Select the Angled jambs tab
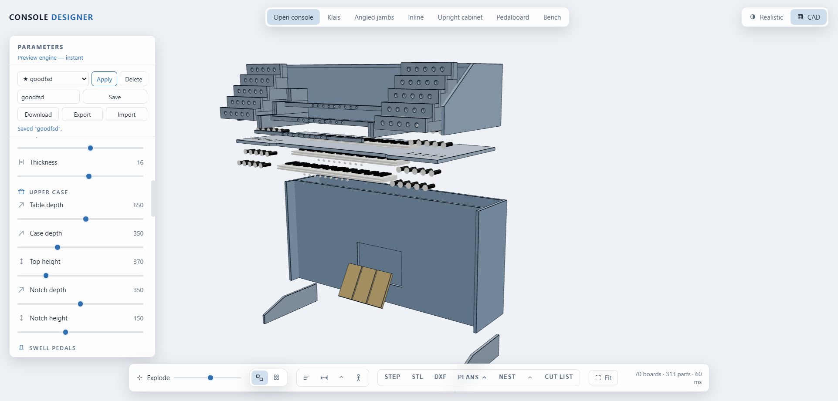 coord(374,17)
